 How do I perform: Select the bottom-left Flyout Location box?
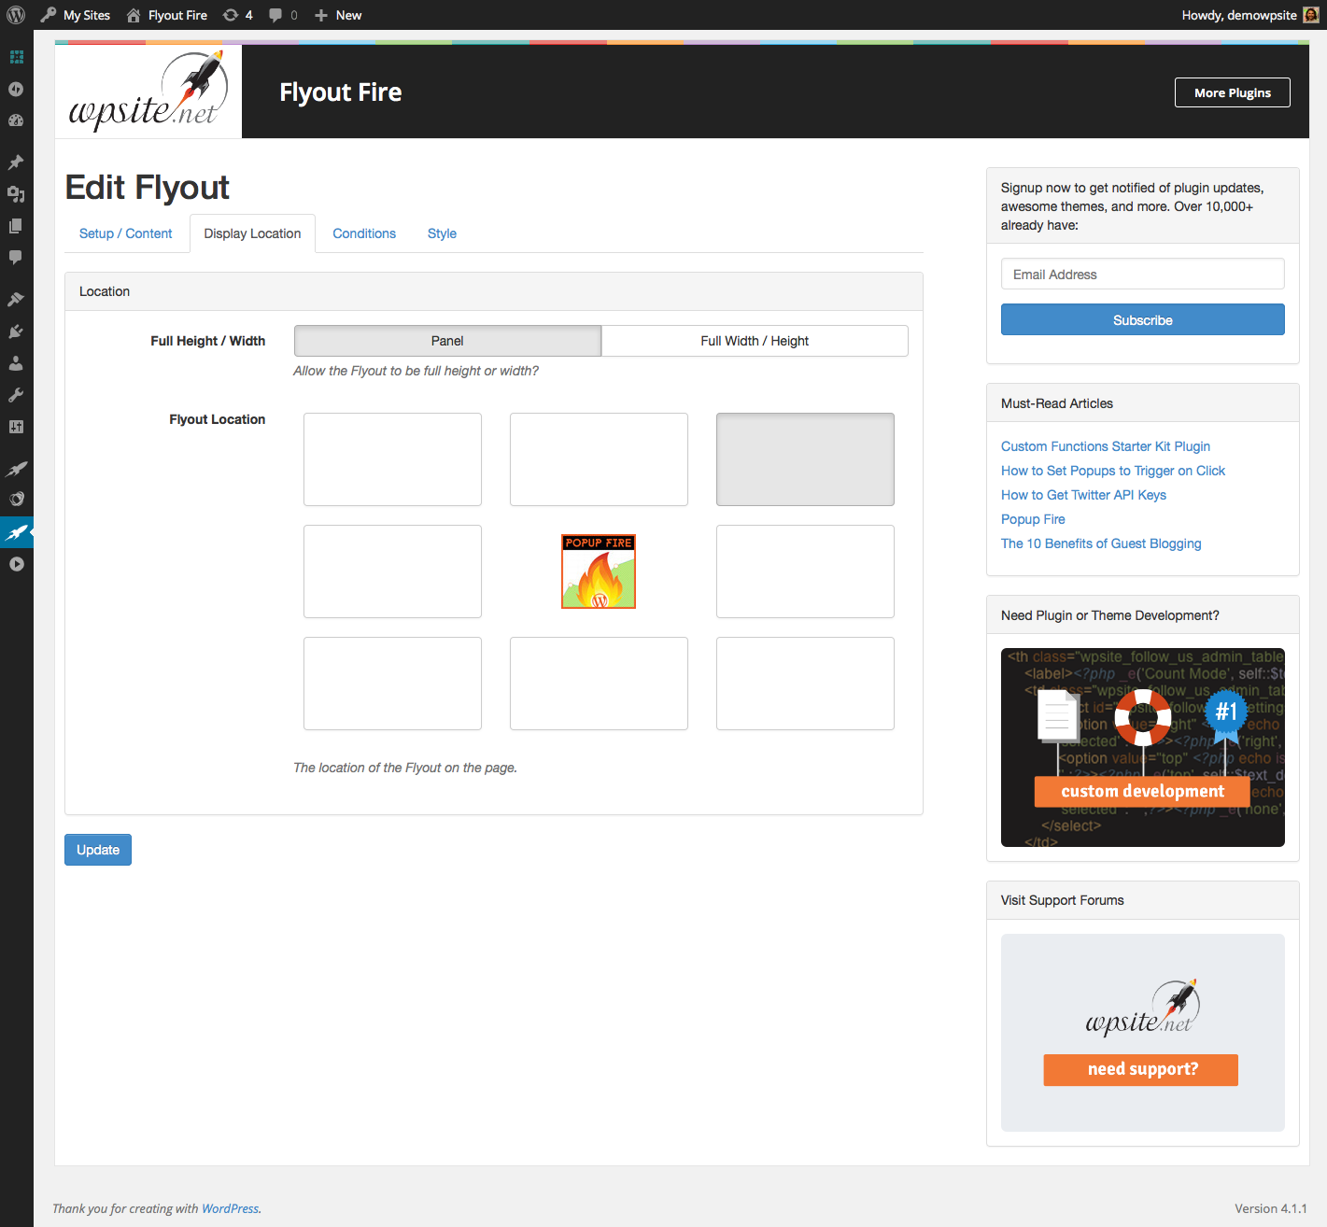pos(392,684)
